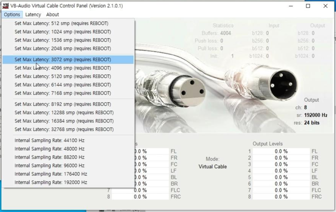
Task: Click input level channel 8 FRC meter
Action: click(140, 196)
